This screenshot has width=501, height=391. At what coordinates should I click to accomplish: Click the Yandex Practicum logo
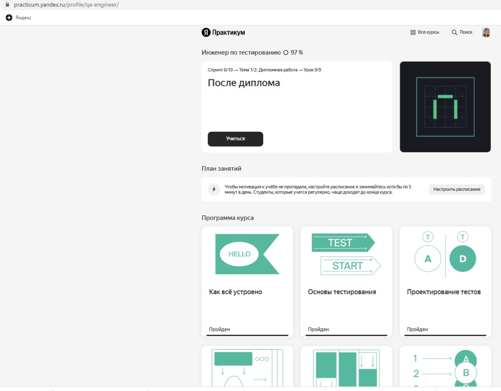223,32
